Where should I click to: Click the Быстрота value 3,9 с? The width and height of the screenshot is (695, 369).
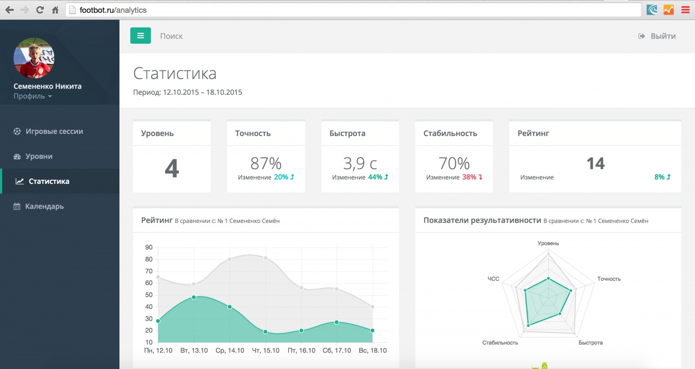click(360, 163)
